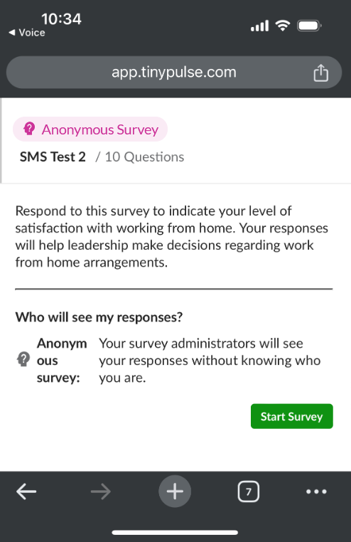Tap the app.tinypulse.com address field

click(174, 73)
